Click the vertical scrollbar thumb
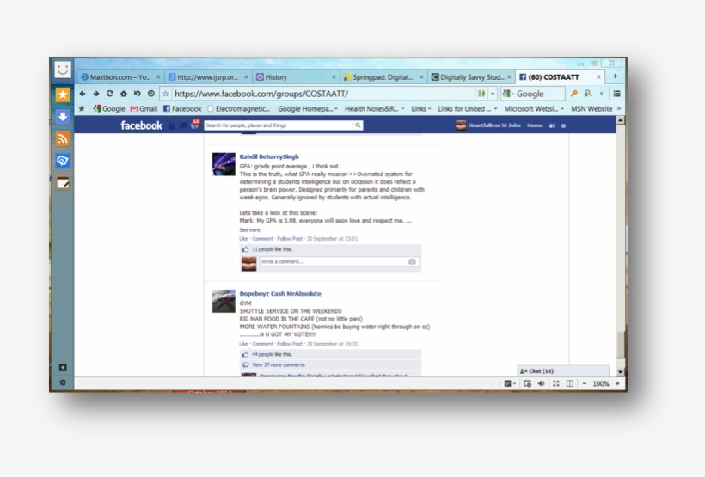 [x=621, y=346]
